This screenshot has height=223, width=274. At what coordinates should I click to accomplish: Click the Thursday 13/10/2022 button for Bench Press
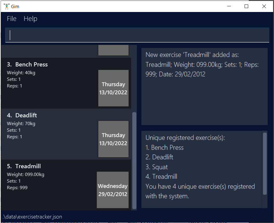coord(113,88)
